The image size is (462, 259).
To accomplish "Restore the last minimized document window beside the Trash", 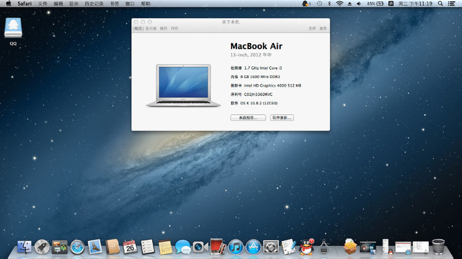I will (x=421, y=247).
